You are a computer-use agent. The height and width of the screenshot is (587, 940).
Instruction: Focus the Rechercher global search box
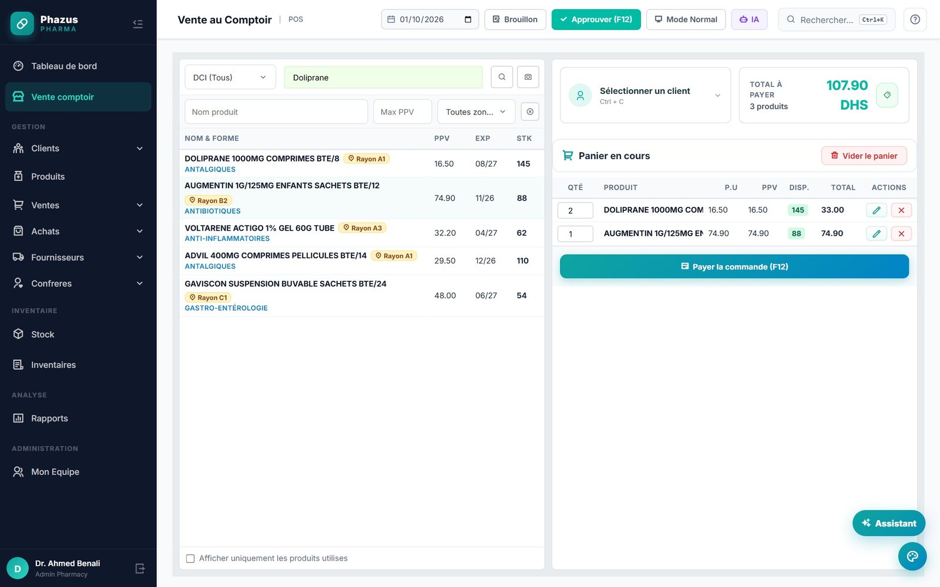coord(836,19)
